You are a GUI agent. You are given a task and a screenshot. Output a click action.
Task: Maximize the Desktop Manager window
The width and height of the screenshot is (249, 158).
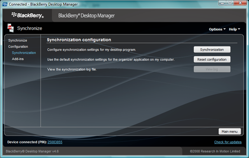[230, 3]
